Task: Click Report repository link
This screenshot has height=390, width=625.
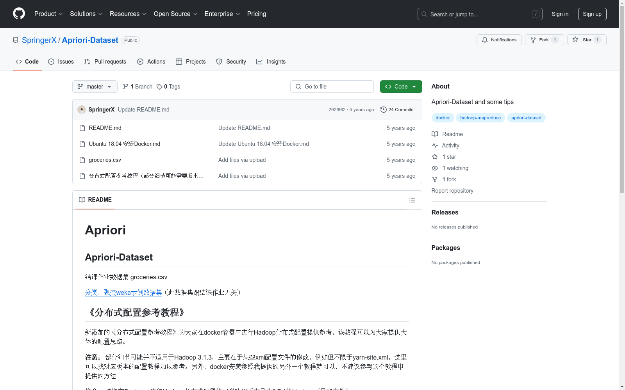Action: pos(452,191)
